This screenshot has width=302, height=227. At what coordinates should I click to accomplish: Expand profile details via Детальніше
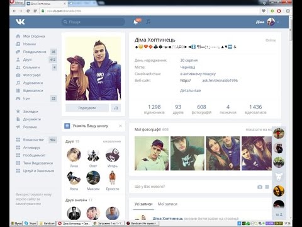[191, 91]
